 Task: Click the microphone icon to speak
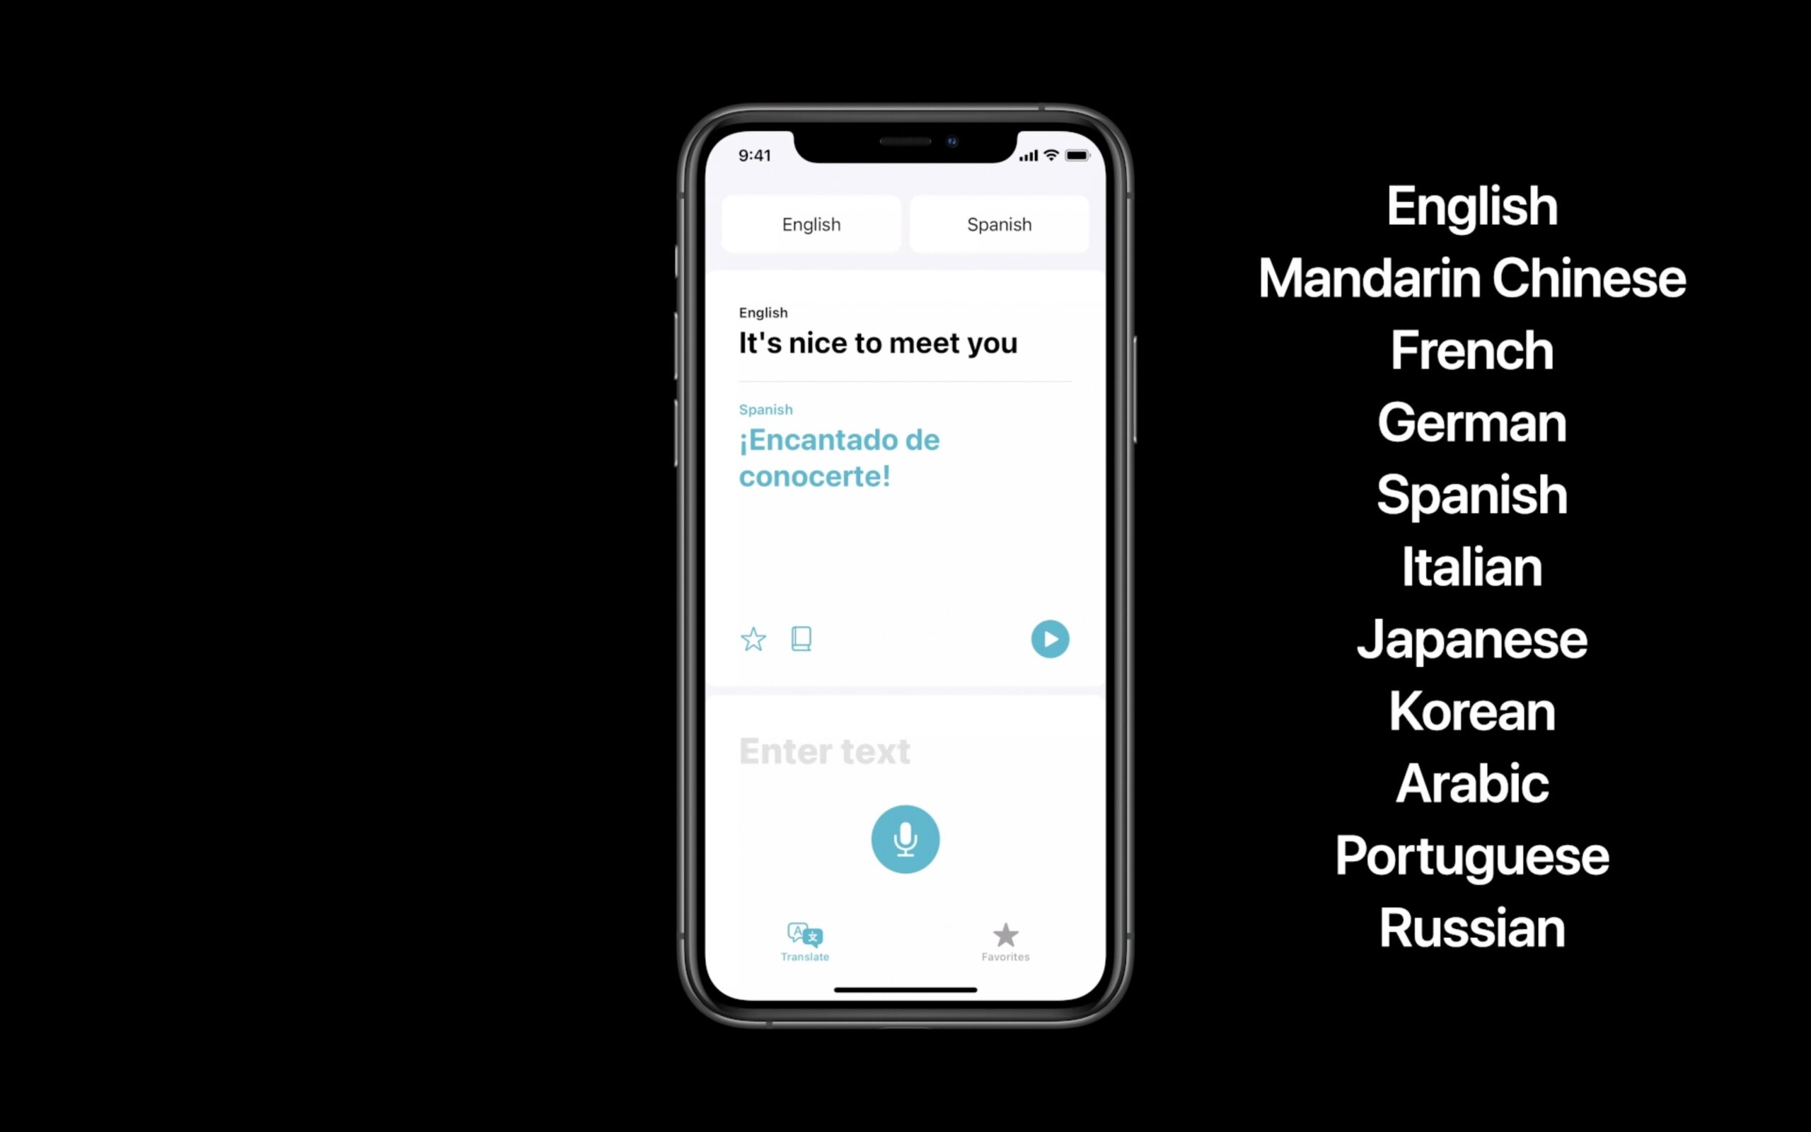[x=903, y=838]
